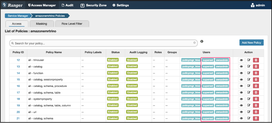Image resolution: width=272 pixels, height=123 pixels.
Task: Edit policy 19 schema, table, column
Action: pyautogui.click(x=249, y=105)
